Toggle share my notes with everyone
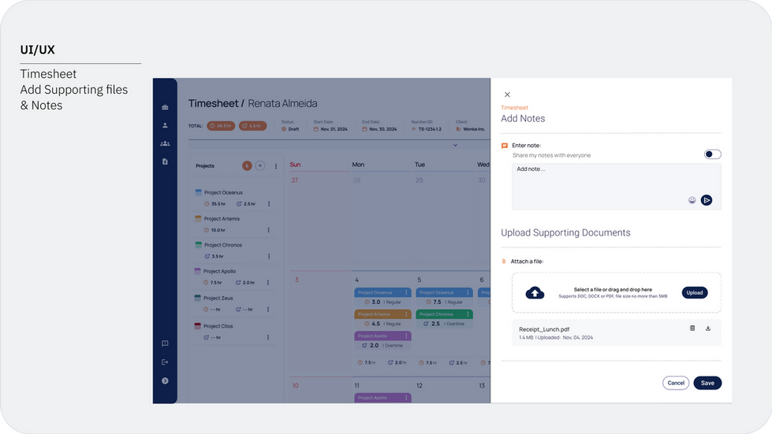This screenshot has height=434, width=772. click(712, 154)
